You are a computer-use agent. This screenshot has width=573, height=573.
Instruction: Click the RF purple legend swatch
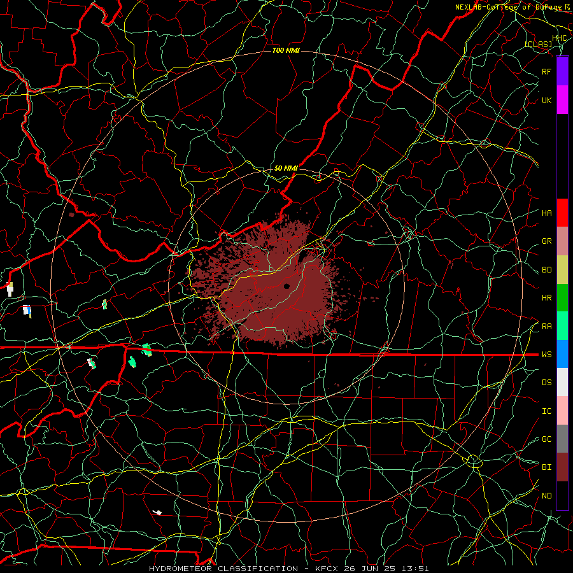coord(562,71)
